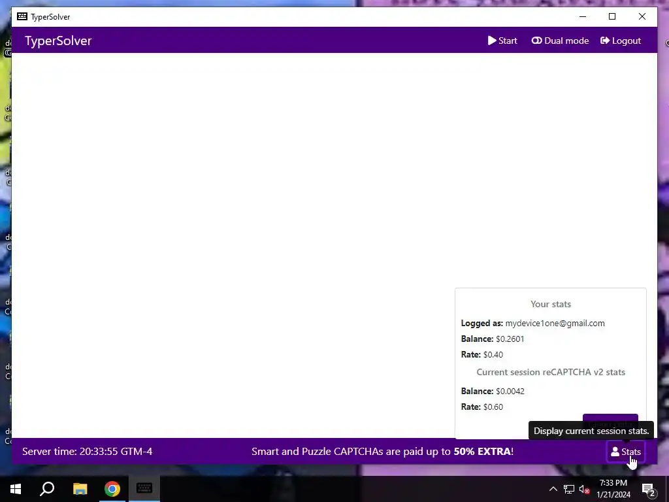Click the TyperSolver keyboard icon in title bar

coord(22,16)
